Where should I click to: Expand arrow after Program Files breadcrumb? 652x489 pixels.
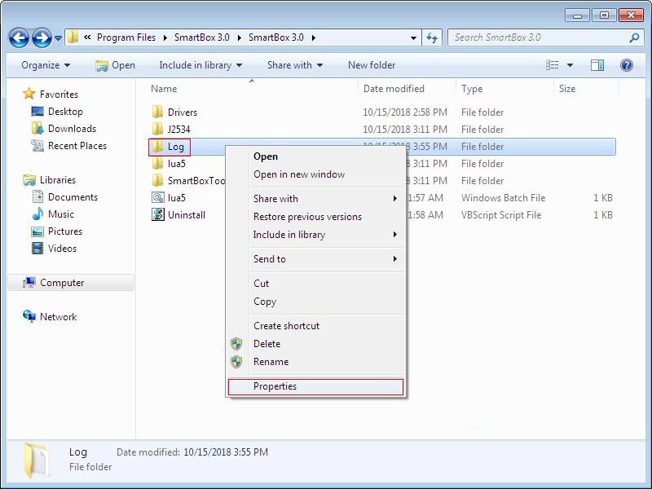point(165,37)
